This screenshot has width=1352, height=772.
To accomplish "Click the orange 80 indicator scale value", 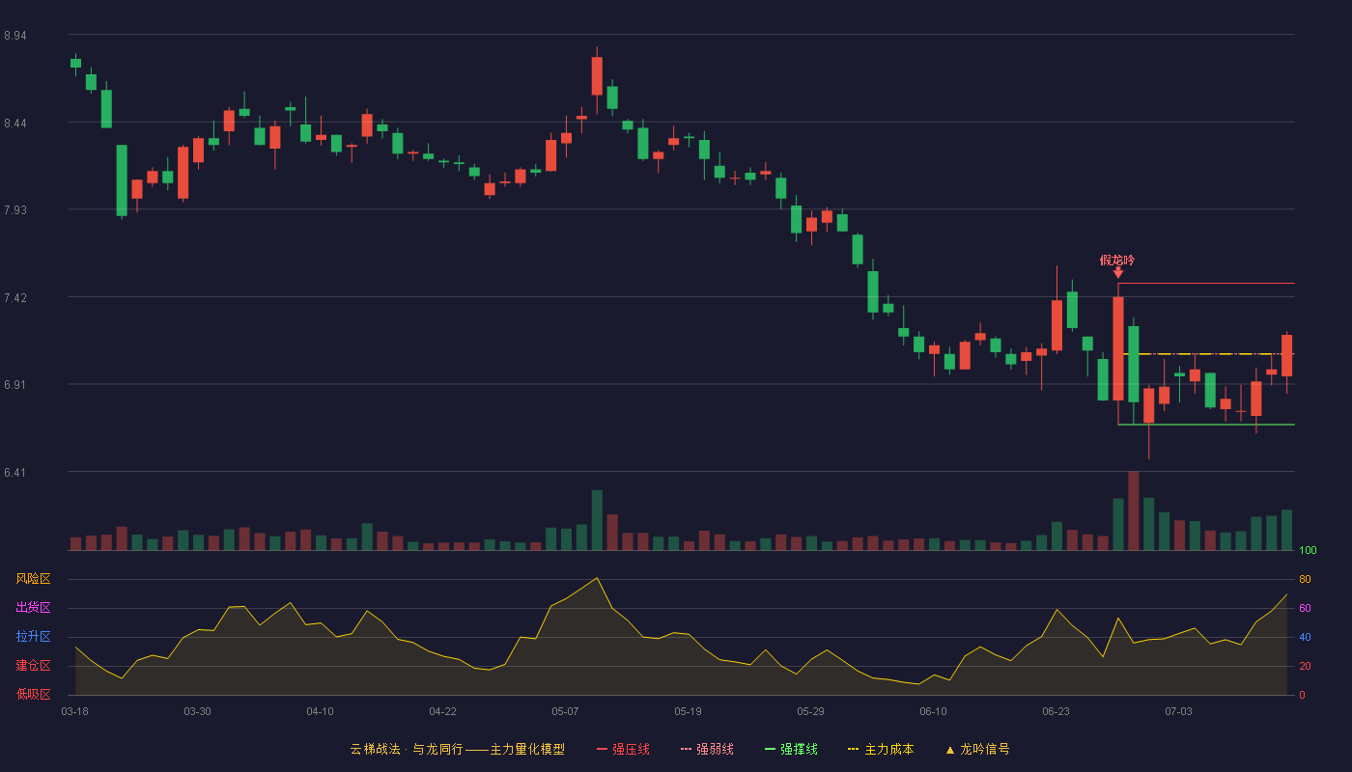I will [1305, 579].
